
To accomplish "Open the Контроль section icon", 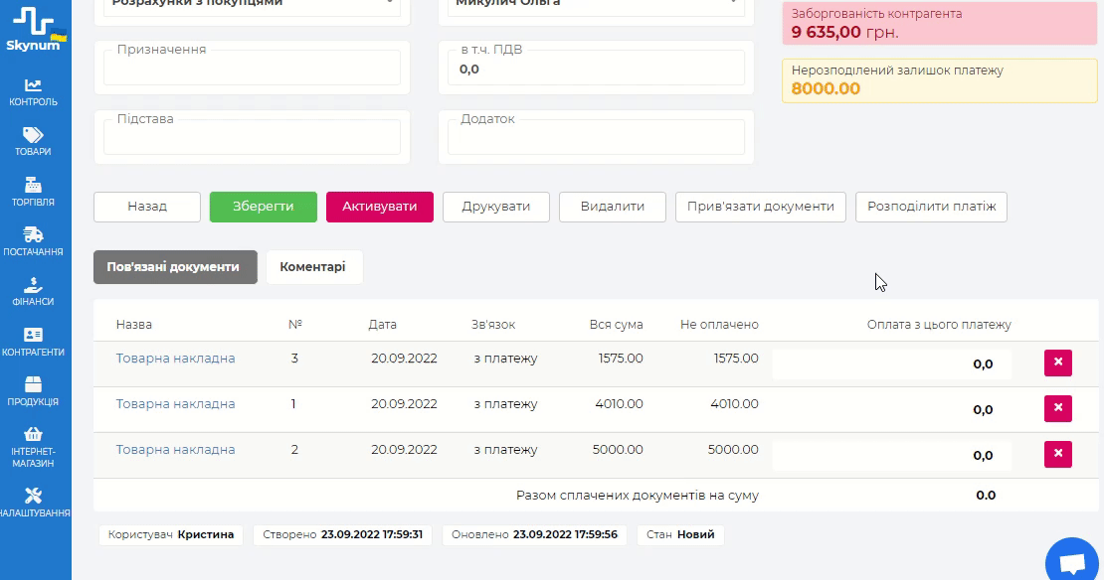I will tap(34, 86).
